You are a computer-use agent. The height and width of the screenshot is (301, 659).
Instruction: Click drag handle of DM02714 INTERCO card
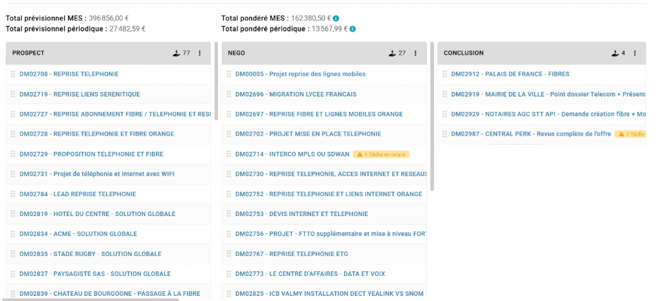click(x=229, y=154)
